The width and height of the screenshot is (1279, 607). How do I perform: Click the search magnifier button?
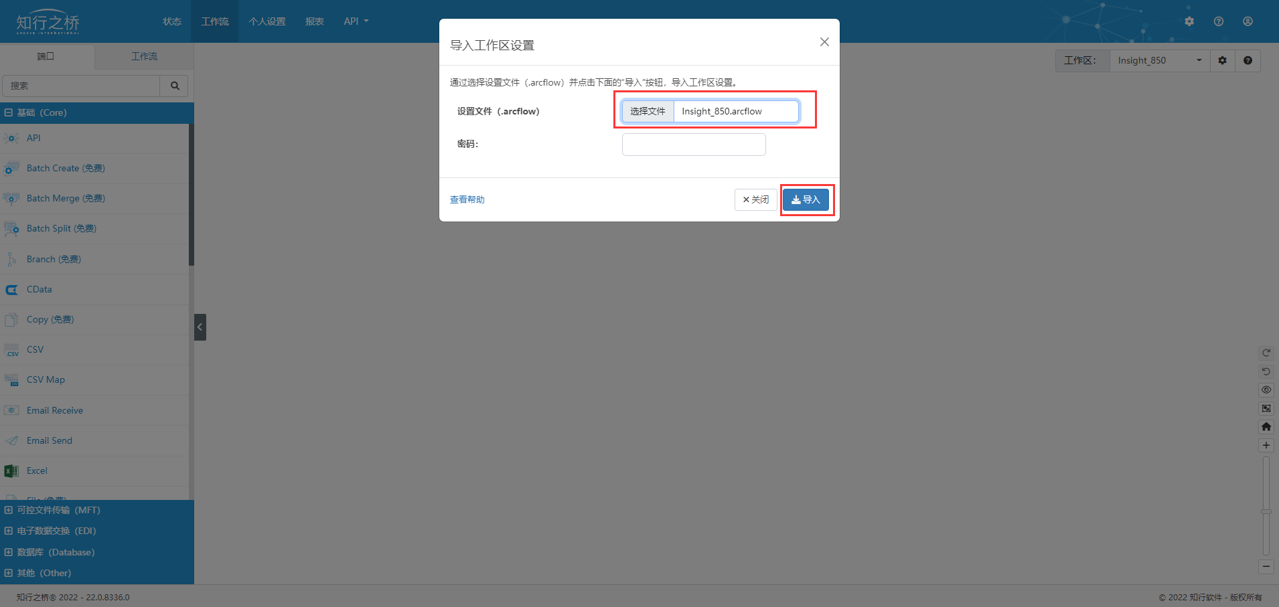pyautogui.click(x=175, y=86)
